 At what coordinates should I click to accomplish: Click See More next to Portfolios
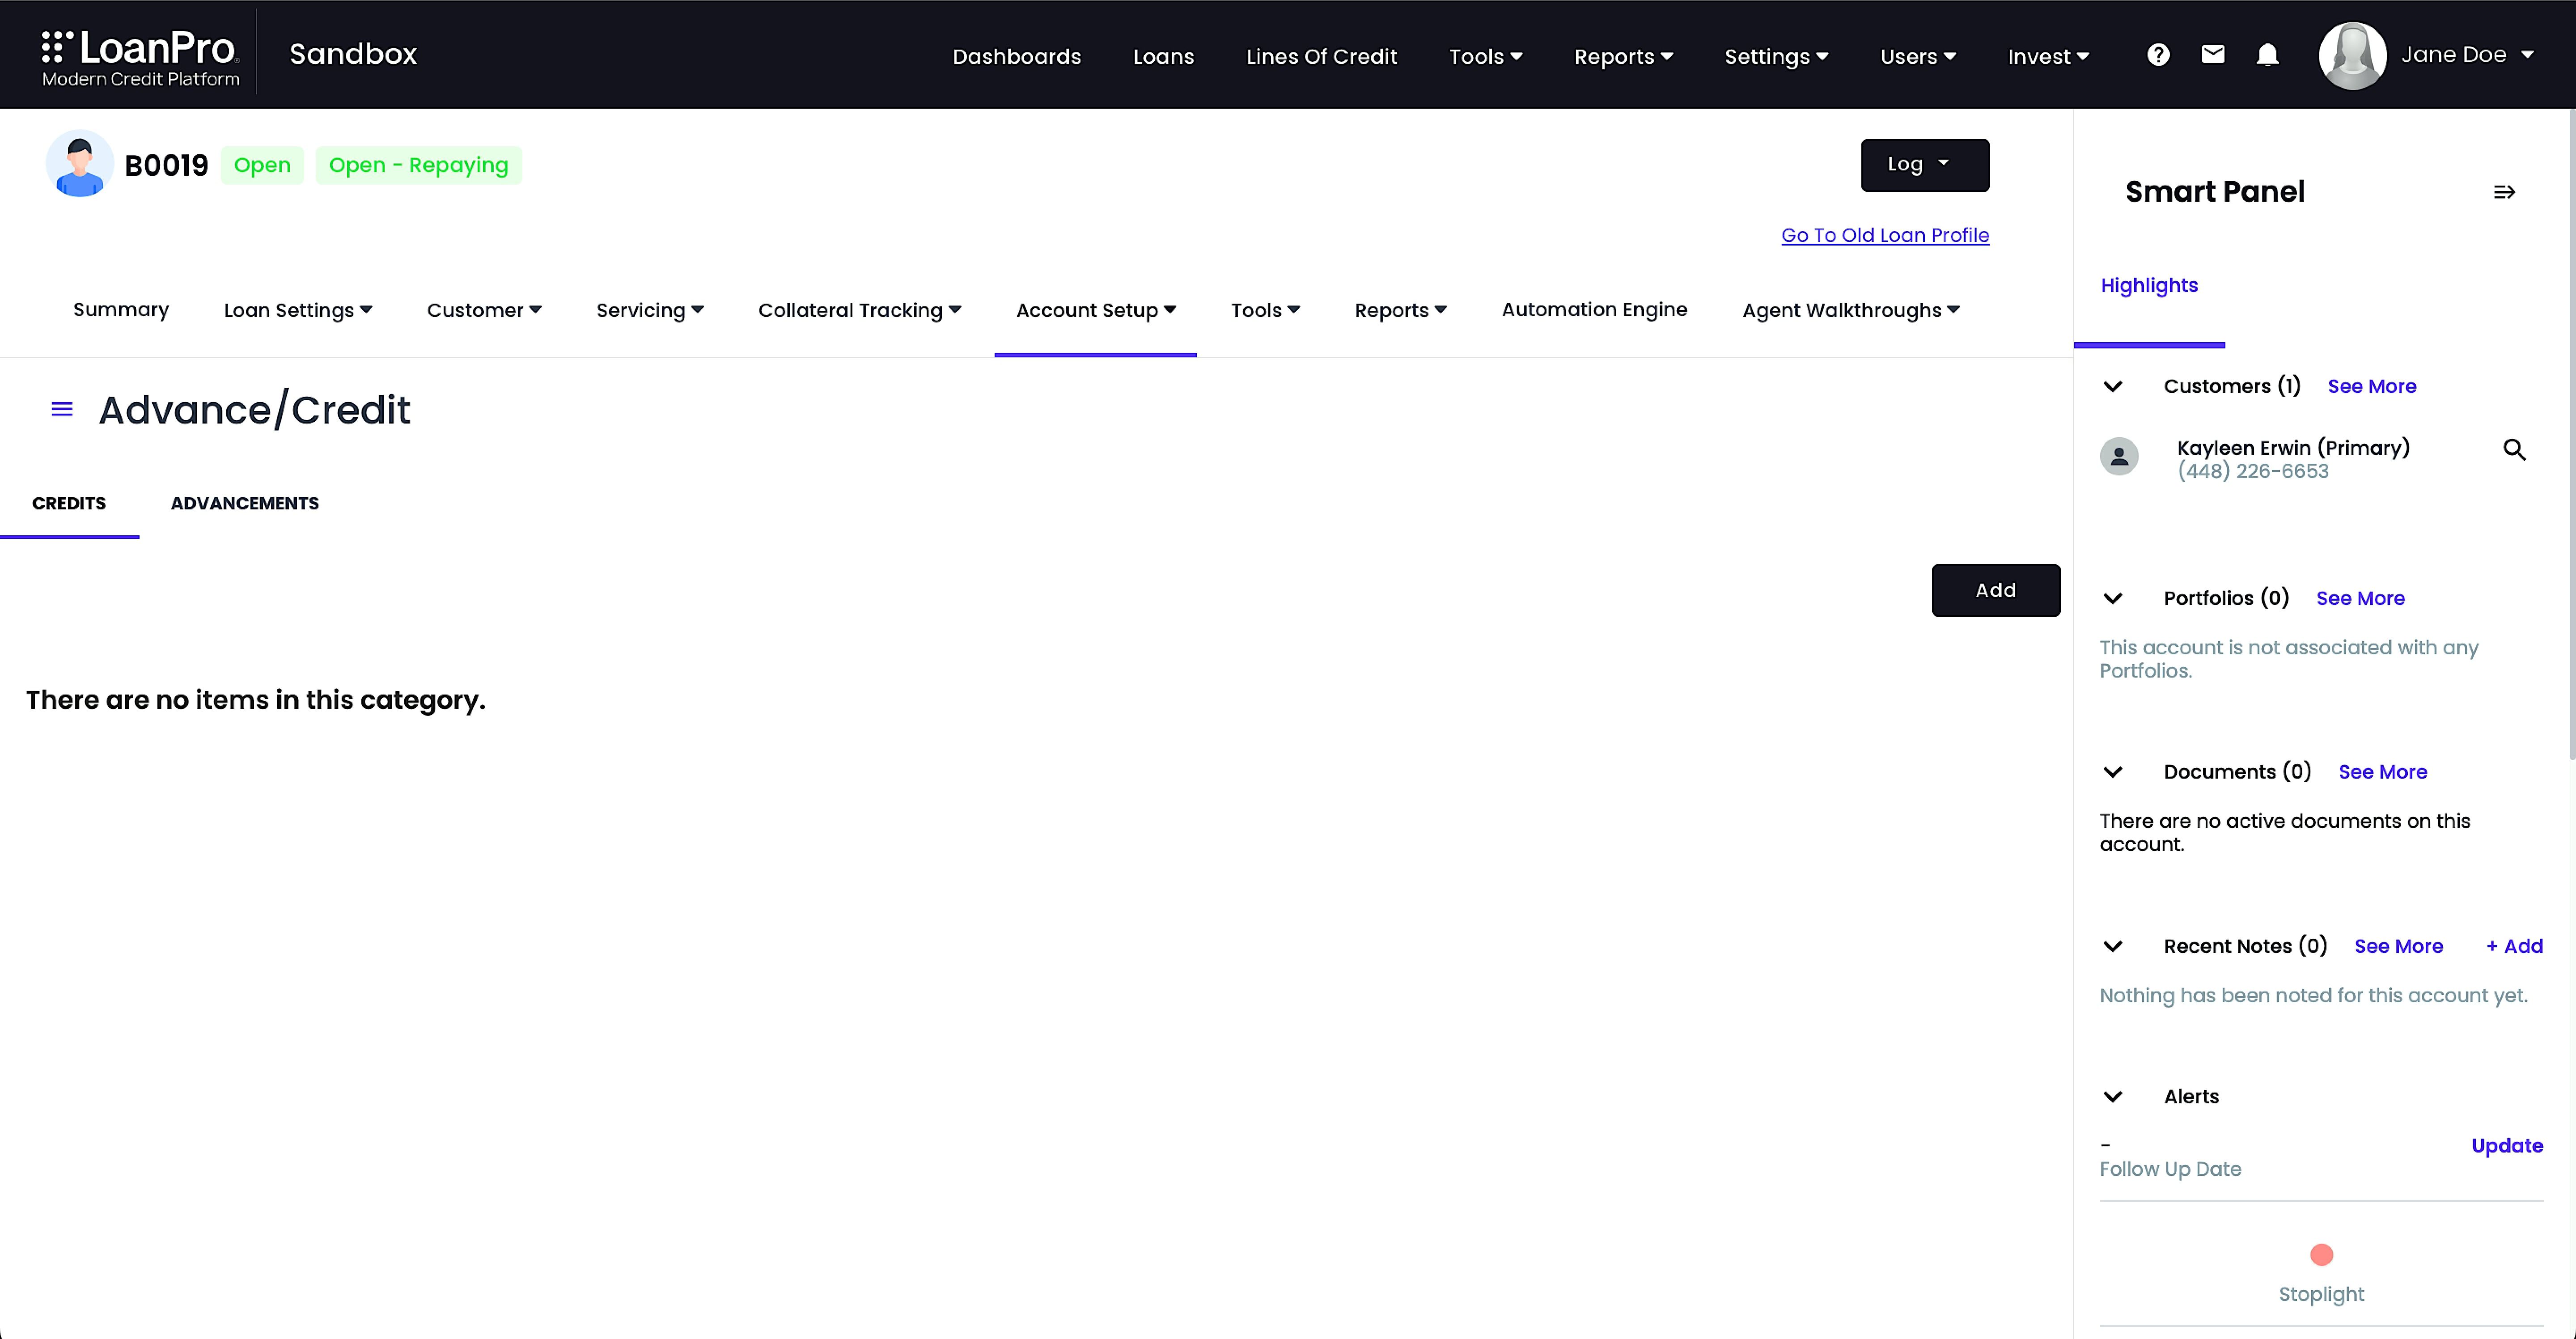2360,598
